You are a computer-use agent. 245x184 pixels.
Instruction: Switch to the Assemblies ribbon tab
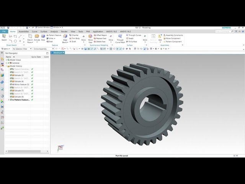point(24,31)
